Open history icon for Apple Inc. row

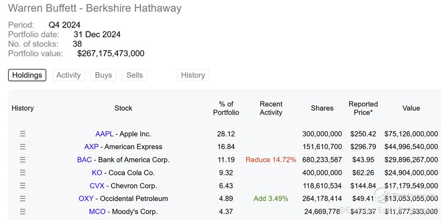tap(22, 134)
